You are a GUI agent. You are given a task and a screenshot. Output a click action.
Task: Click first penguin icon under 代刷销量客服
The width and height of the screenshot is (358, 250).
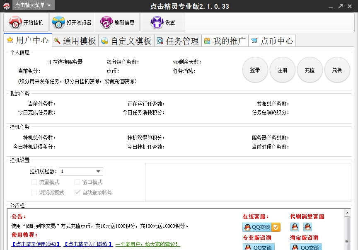point(295,227)
